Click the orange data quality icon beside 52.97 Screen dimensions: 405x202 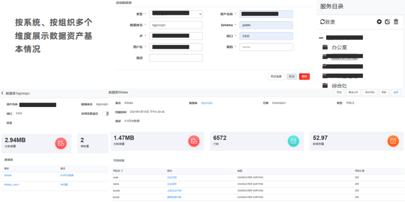(393, 141)
